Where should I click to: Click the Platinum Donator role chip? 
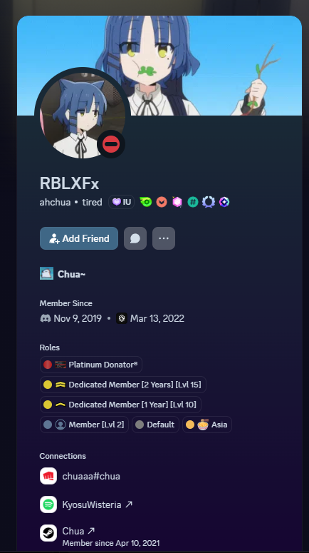click(x=91, y=365)
